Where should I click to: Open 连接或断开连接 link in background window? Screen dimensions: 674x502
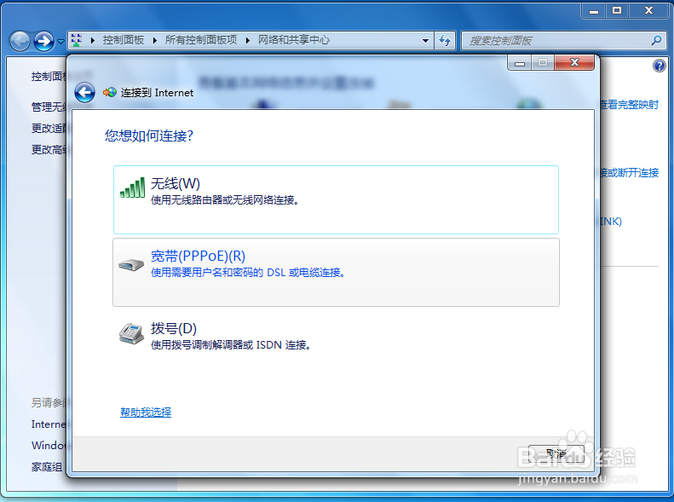pyautogui.click(x=630, y=173)
